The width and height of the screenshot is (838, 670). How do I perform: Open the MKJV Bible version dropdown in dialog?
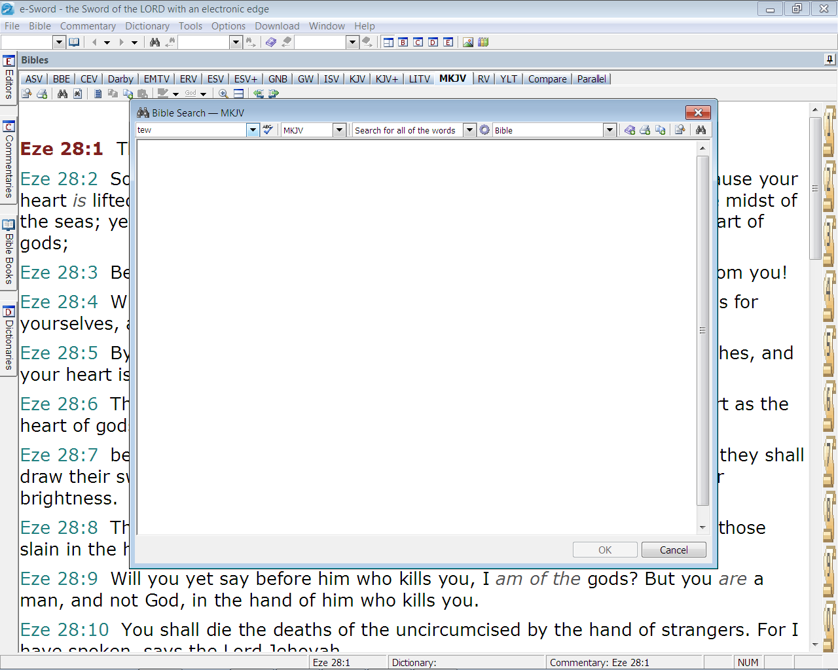coord(339,130)
